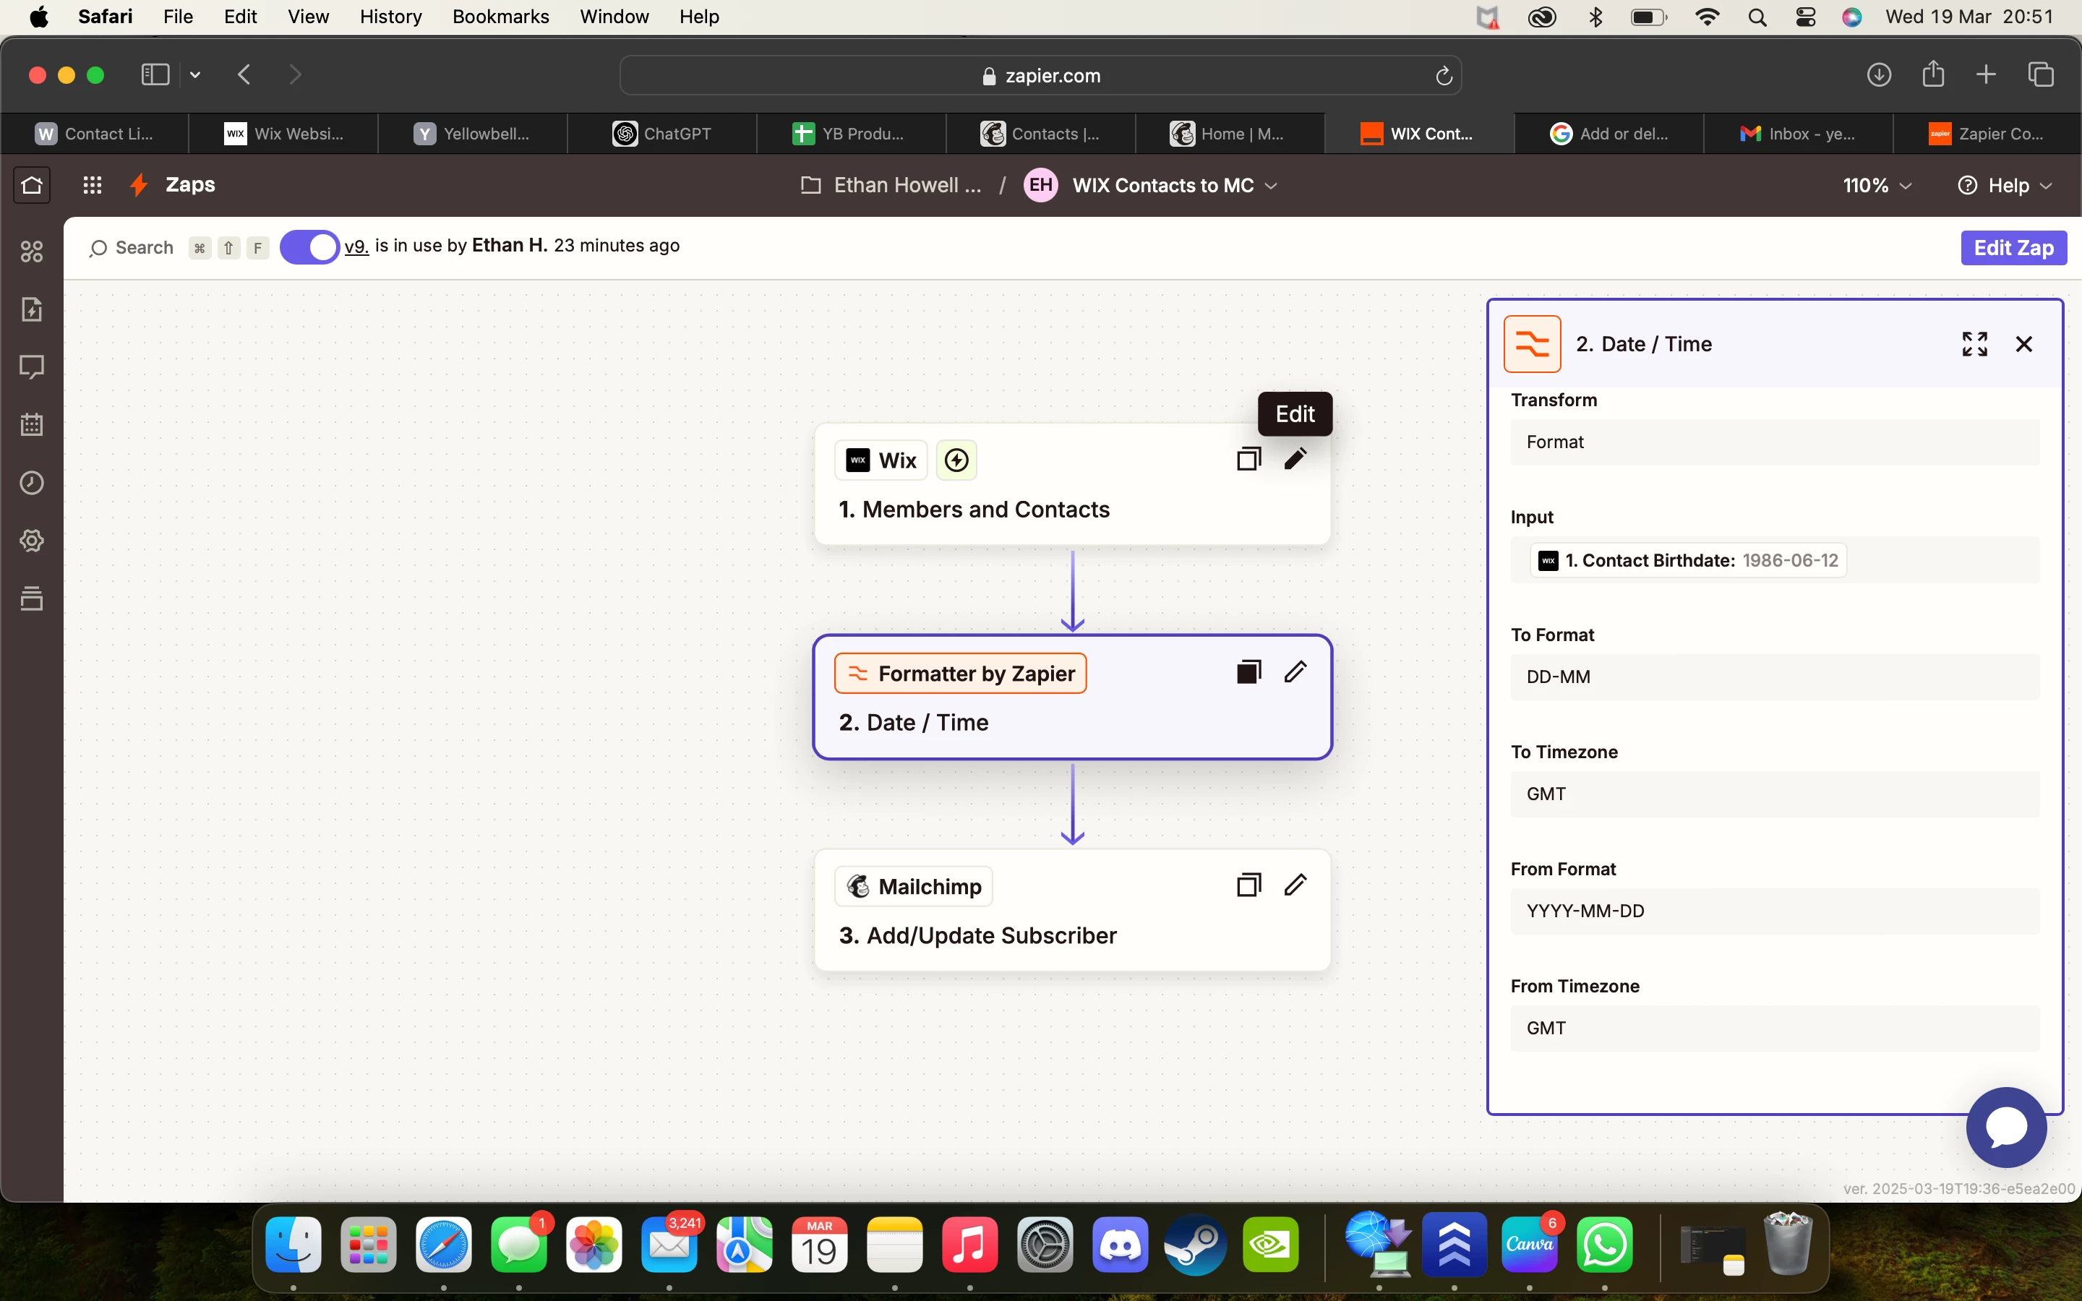Viewport: 2082px width, 1301px height.
Task: Click the Search field in the editor toolbar
Action: pos(133,248)
